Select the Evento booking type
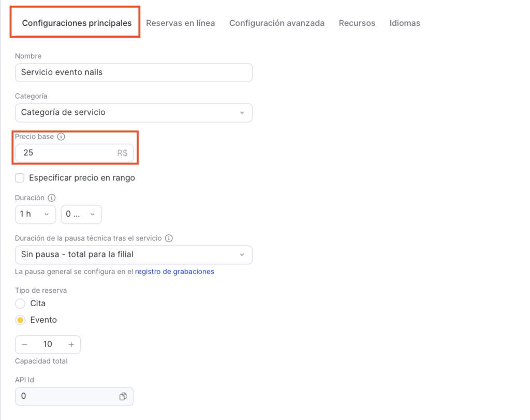 [21, 320]
